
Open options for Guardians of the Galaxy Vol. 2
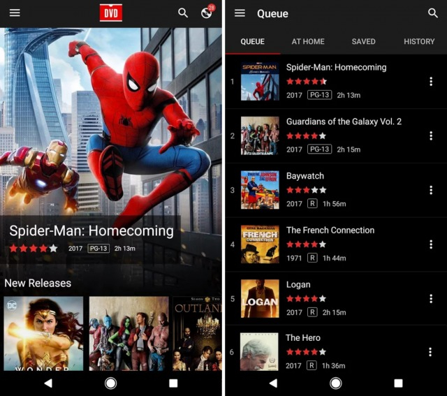click(431, 135)
